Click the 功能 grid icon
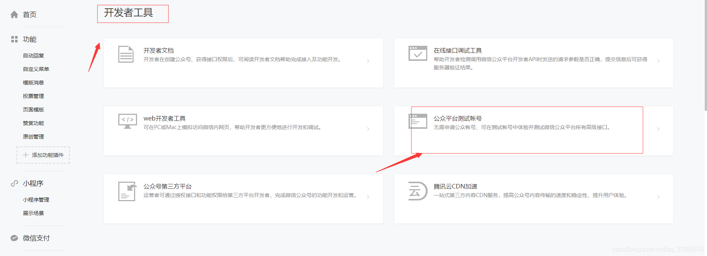 pos(14,39)
